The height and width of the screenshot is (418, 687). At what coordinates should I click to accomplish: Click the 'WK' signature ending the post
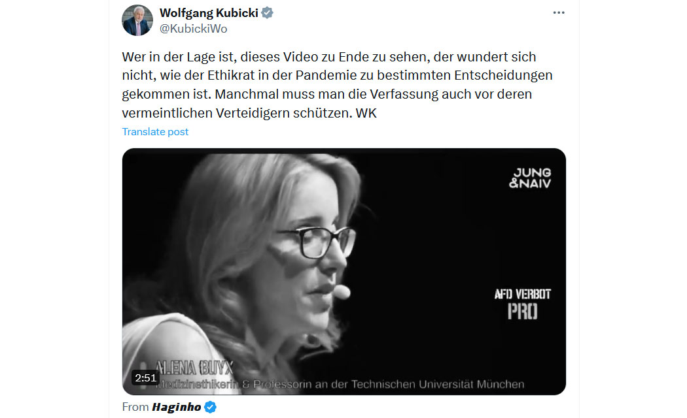(x=366, y=113)
